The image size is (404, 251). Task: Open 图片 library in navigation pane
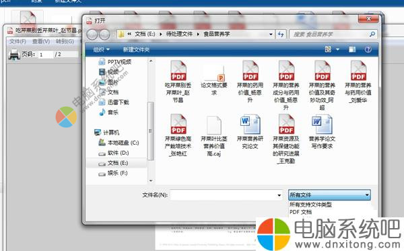coord(108,82)
